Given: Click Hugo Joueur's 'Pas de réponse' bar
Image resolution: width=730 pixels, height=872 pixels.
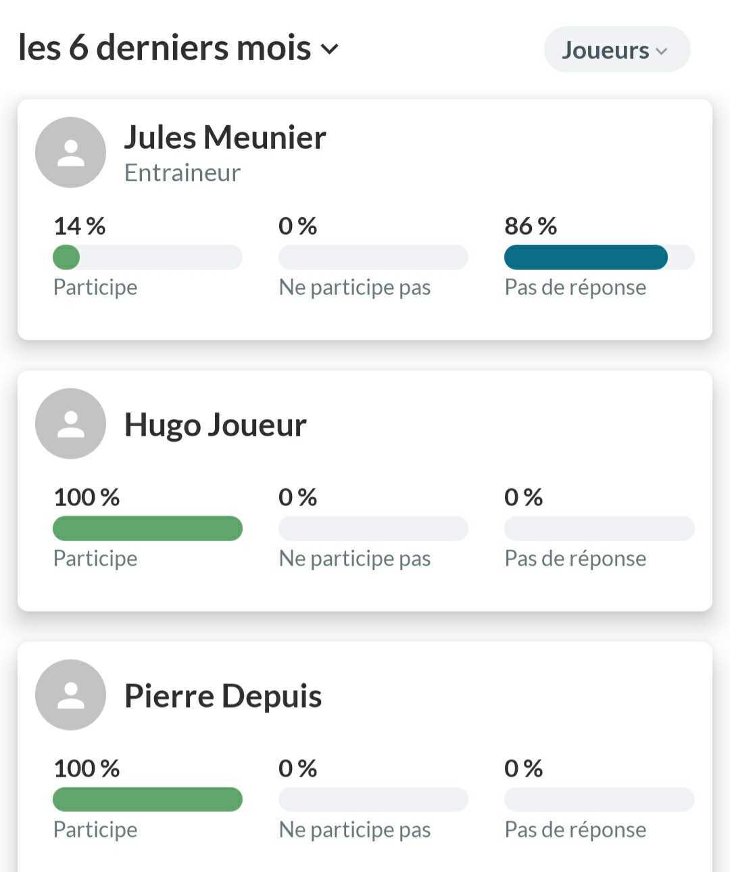Looking at the screenshot, I should [x=599, y=528].
